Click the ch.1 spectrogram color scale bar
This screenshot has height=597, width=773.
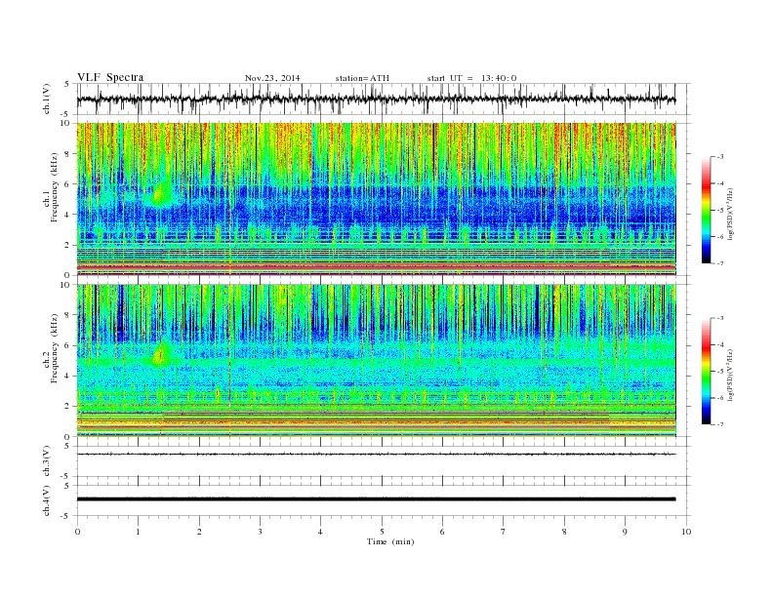(x=706, y=210)
